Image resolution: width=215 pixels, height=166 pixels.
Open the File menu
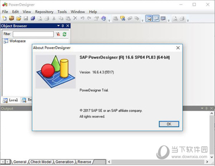pos(5,11)
